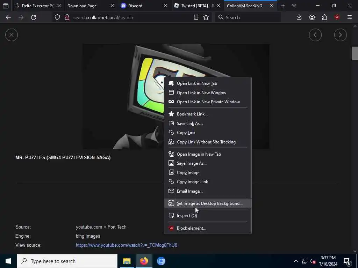Select Set Image as Desktop Background...
The width and height of the screenshot is (358, 268).
[208, 203]
